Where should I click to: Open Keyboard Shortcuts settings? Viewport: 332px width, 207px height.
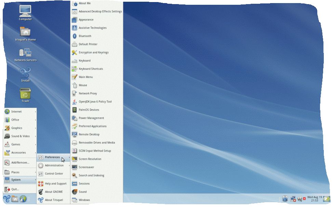point(96,69)
